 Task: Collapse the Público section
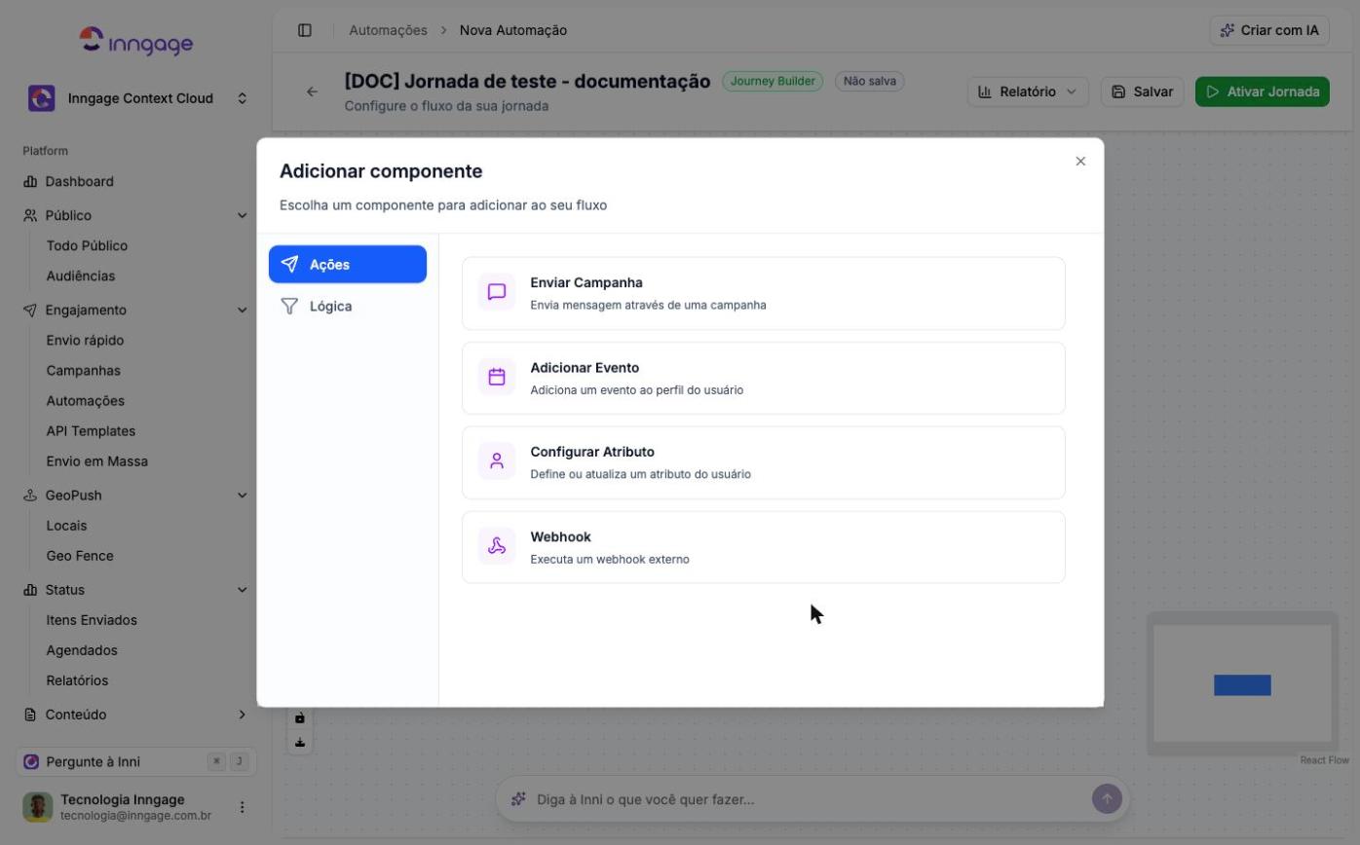coord(243,215)
